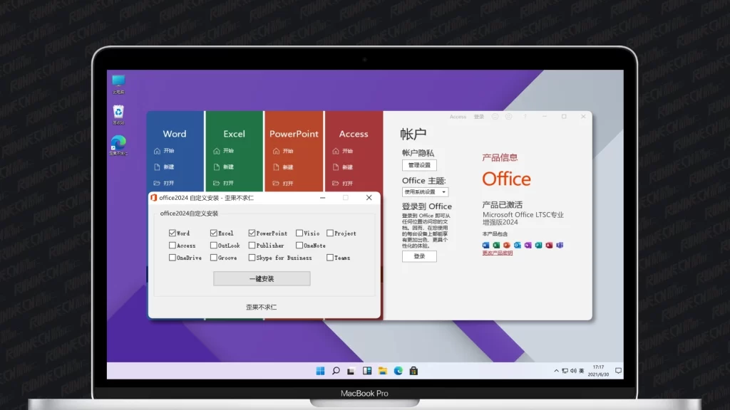
Task: Open the Recycle Bin desktop icon
Action: 118,112
